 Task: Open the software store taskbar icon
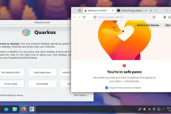tap(6, 109)
